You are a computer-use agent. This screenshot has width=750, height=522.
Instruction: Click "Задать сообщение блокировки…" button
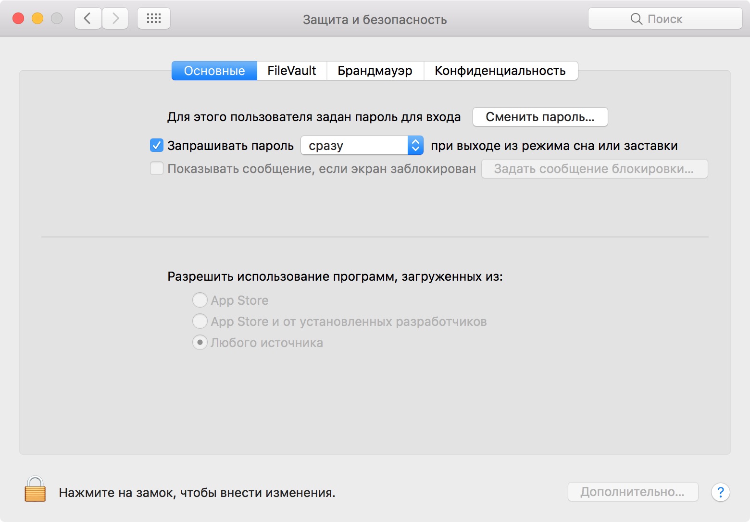594,169
